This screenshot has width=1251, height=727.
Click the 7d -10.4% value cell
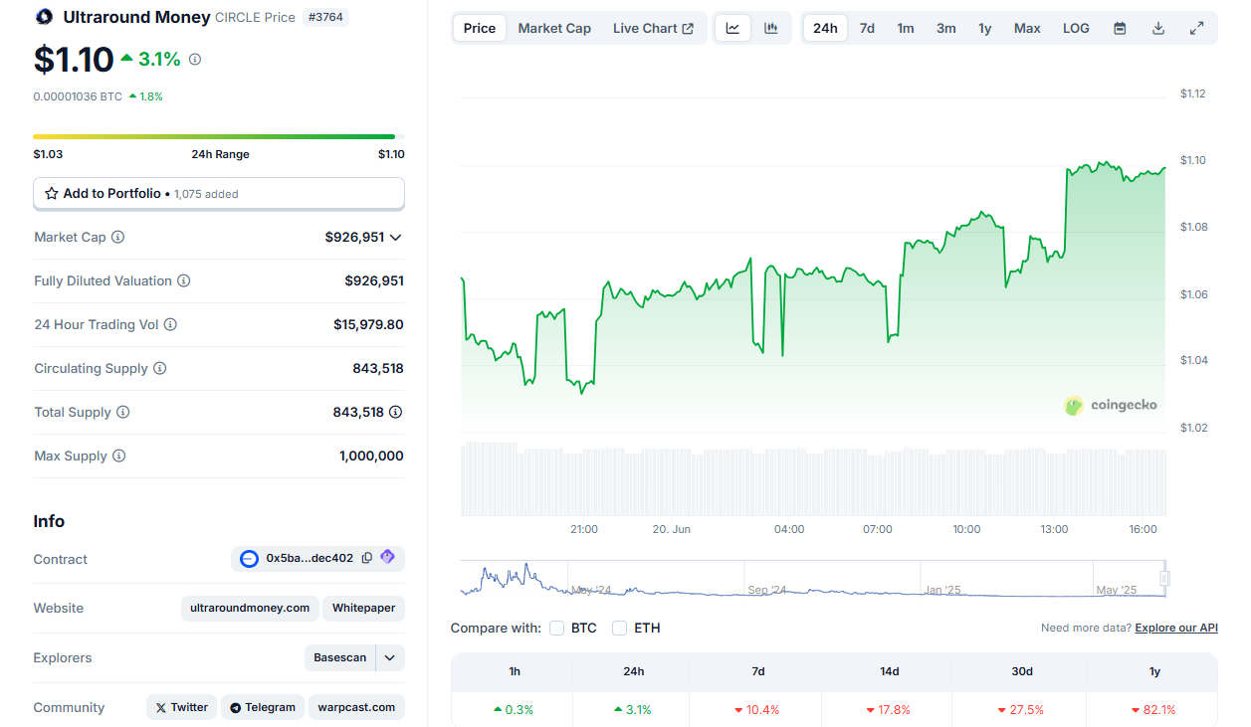pos(757,710)
